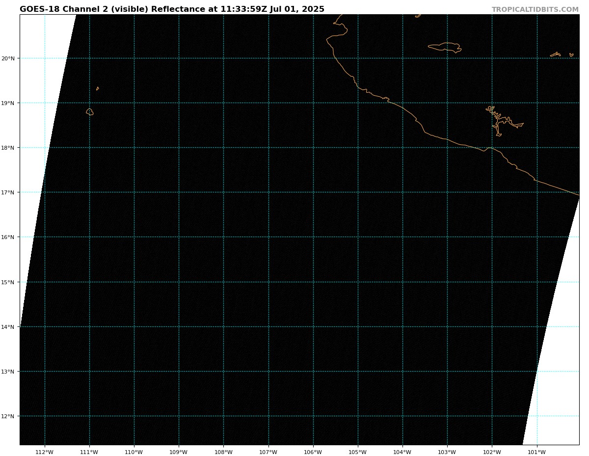Click the 106°W longitude label

pyautogui.click(x=313, y=452)
